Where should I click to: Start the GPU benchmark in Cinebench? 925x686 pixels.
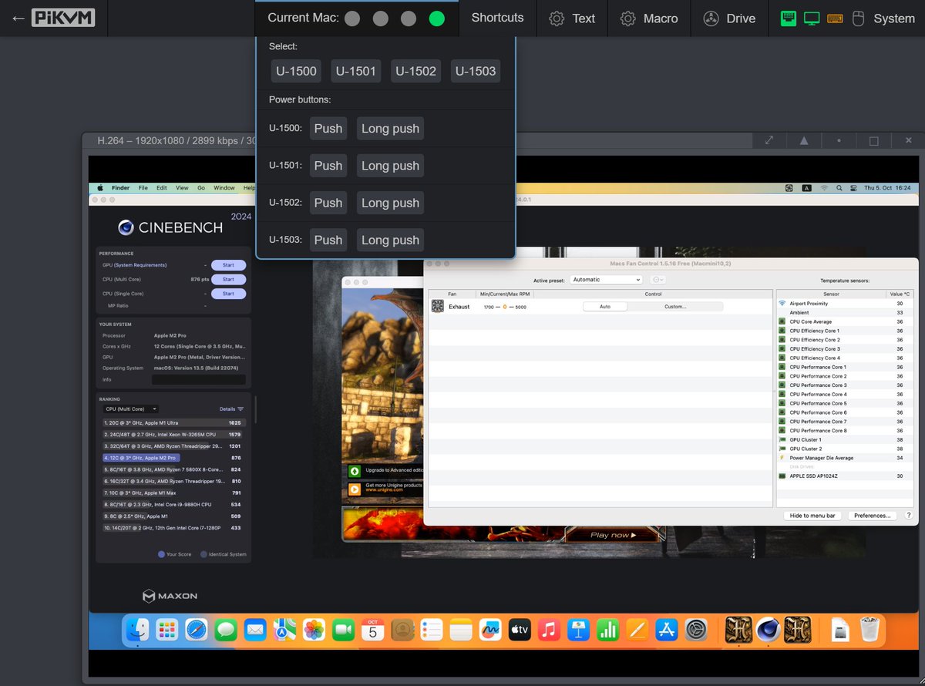coord(228,265)
